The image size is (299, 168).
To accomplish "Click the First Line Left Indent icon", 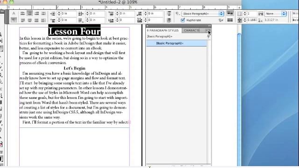I will click(53, 20).
